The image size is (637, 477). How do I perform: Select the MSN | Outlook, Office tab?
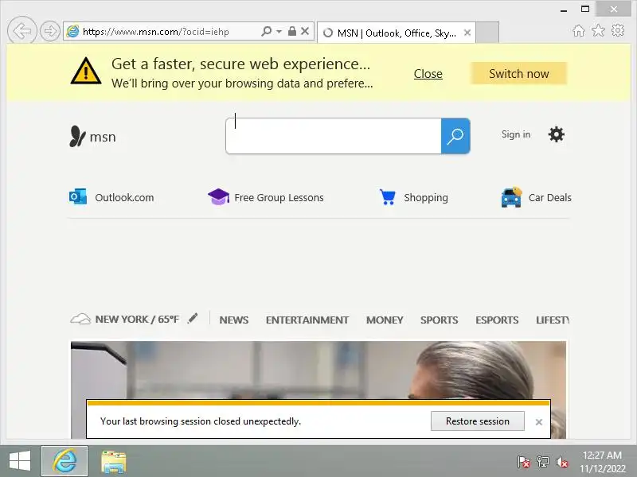[x=396, y=33]
